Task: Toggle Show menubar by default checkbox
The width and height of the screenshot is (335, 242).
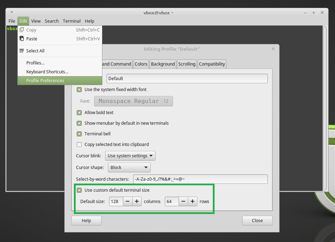Action: click(79, 123)
